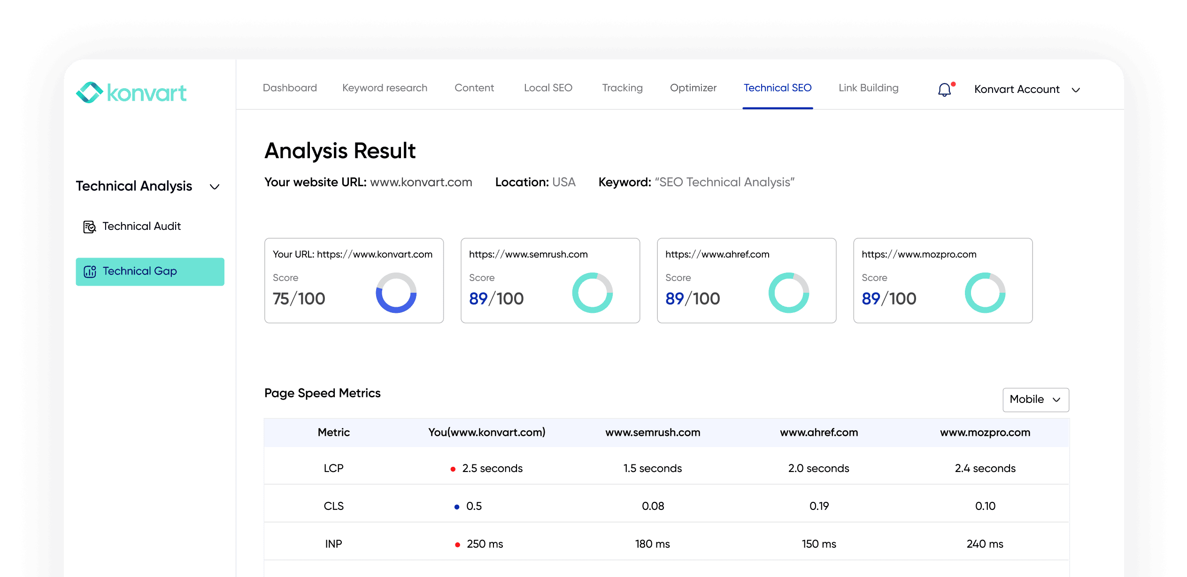Click the semrush score donut chart
The image size is (1187, 577).
point(593,293)
